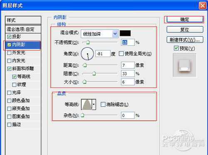This screenshot has height=155, width=208.
Task: Click the 杂色 noise value field
Action: (128, 115)
